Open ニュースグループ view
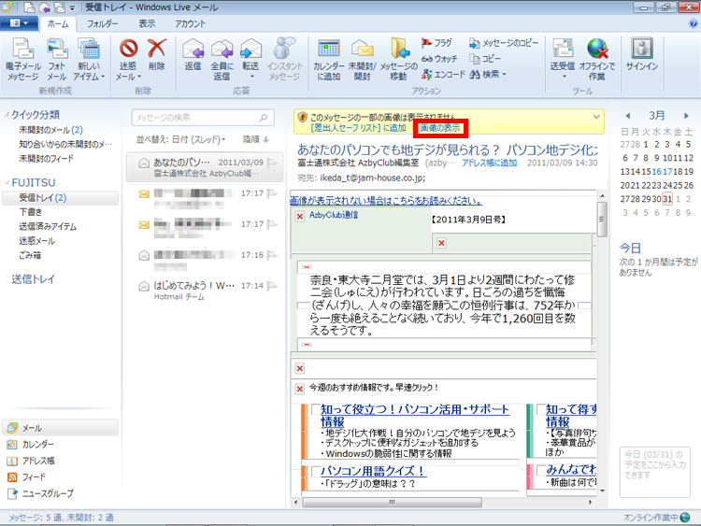This screenshot has height=526, width=701. click(40, 494)
